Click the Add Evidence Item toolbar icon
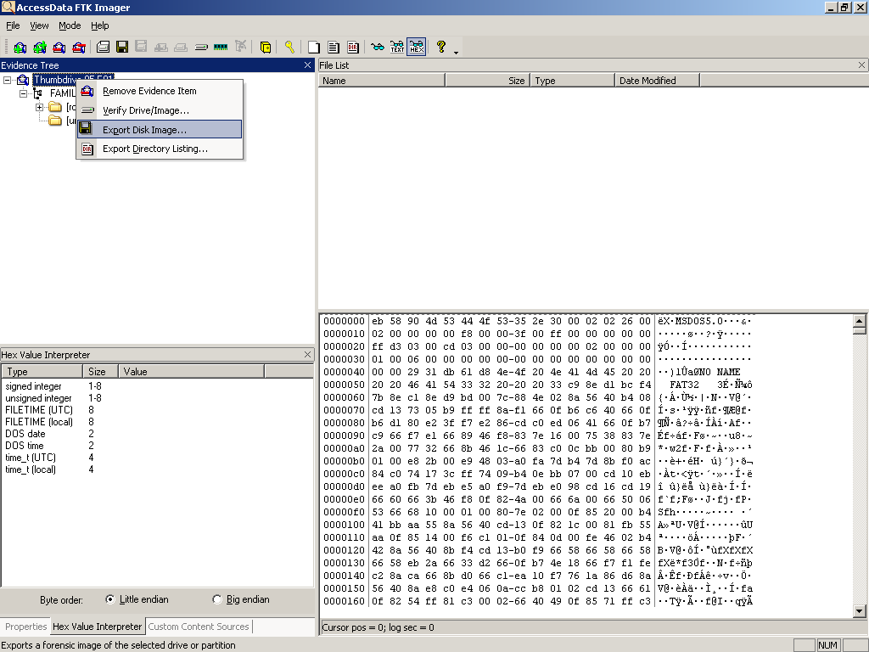The height and width of the screenshot is (652, 869). pos(20,48)
